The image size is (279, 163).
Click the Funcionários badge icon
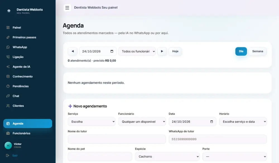pos(8,133)
